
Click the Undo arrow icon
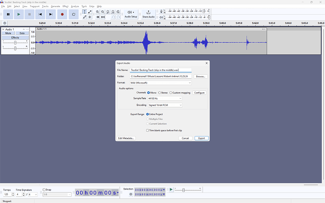point(113,17)
